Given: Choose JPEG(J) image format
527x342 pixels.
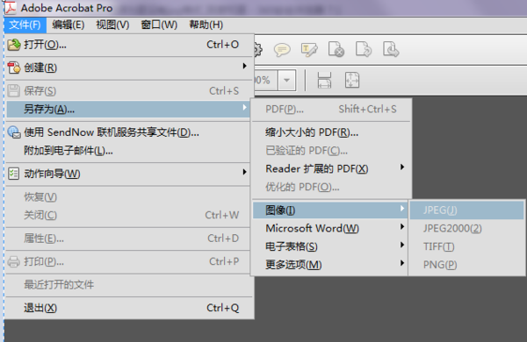Looking at the screenshot, I should click(466, 210).
